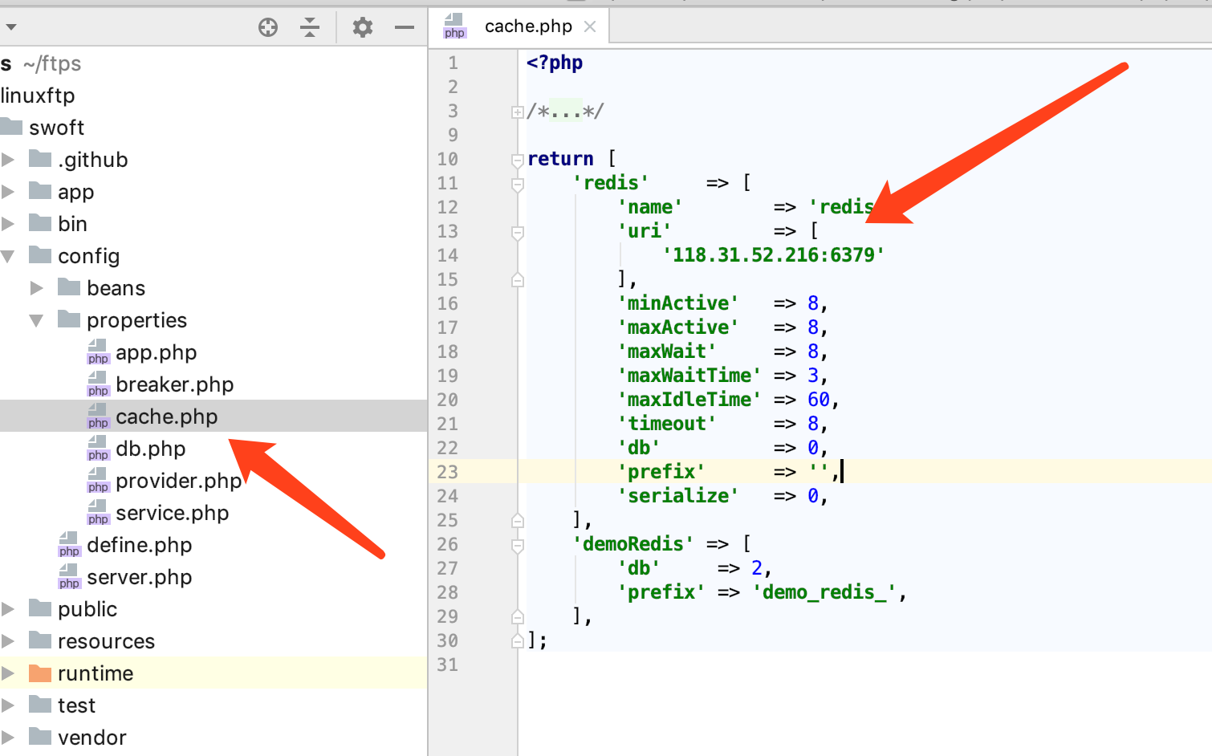Open db.php in the tree
Screen dimensions: 1212x756
coord(150,449)
